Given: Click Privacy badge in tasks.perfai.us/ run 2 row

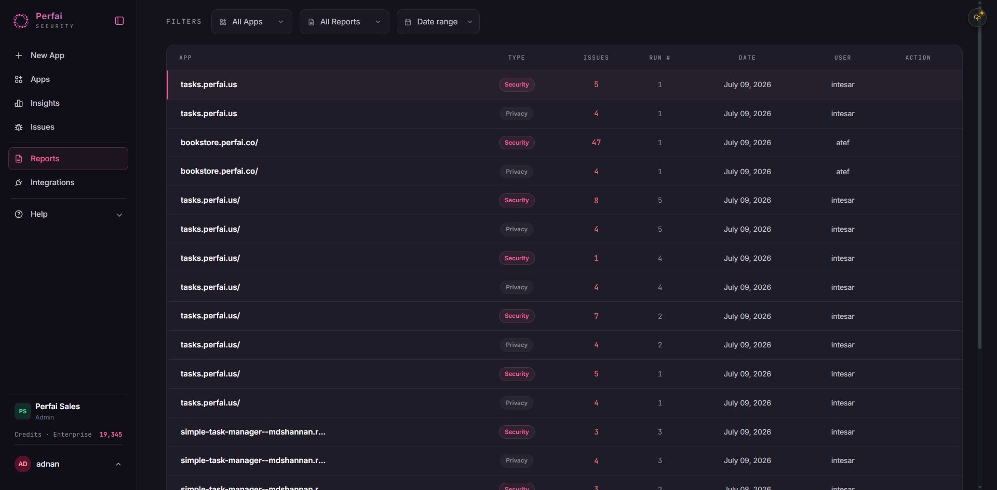Looking at the screenshot, I should click(517, 345).
